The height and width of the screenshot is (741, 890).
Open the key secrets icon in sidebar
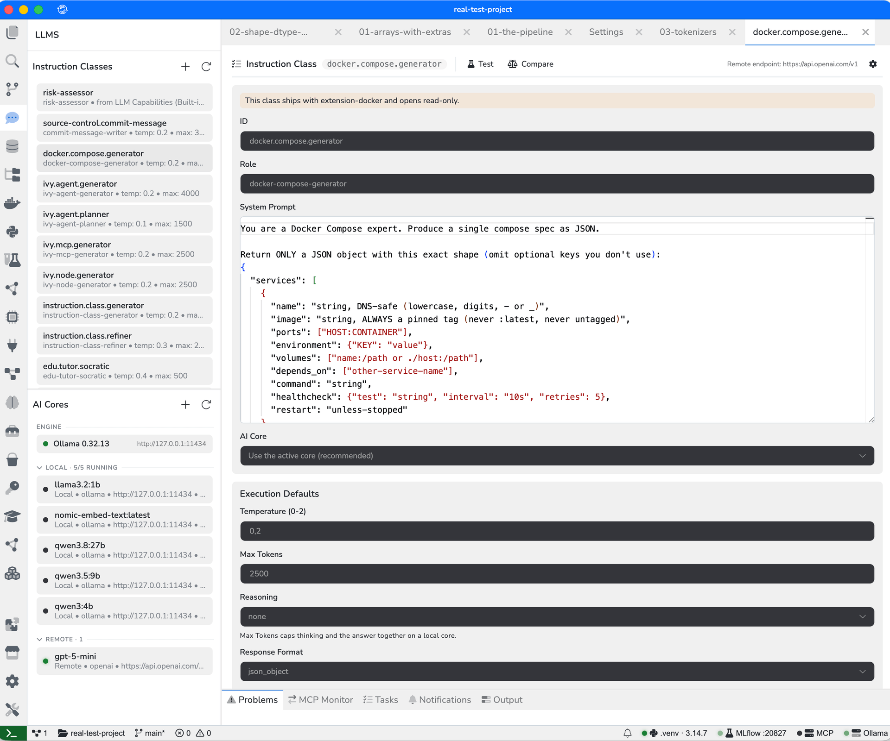click(x=13, y=488)
